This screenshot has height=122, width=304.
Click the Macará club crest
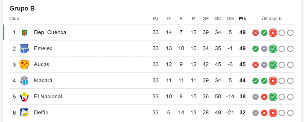[24, 80]
